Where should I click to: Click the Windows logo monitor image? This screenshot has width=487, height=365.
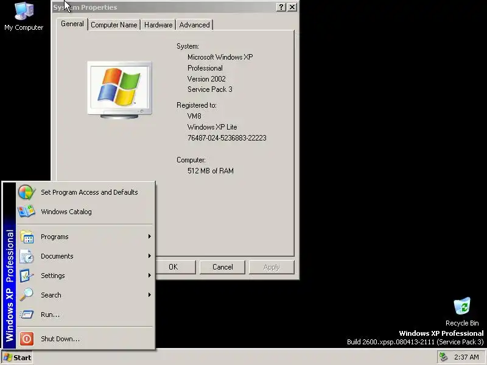119,90
